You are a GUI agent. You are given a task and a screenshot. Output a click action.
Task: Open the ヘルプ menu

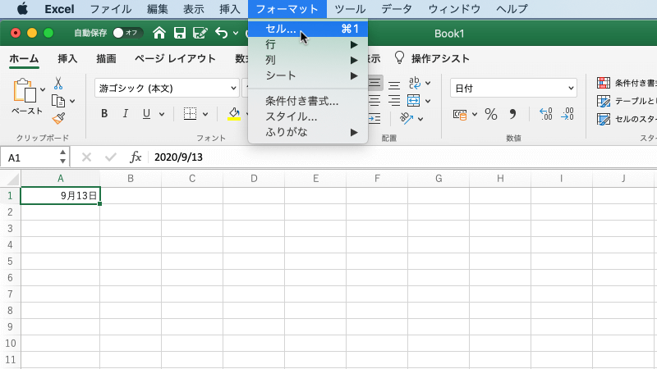pyautogui.click(x=512, y=9)
